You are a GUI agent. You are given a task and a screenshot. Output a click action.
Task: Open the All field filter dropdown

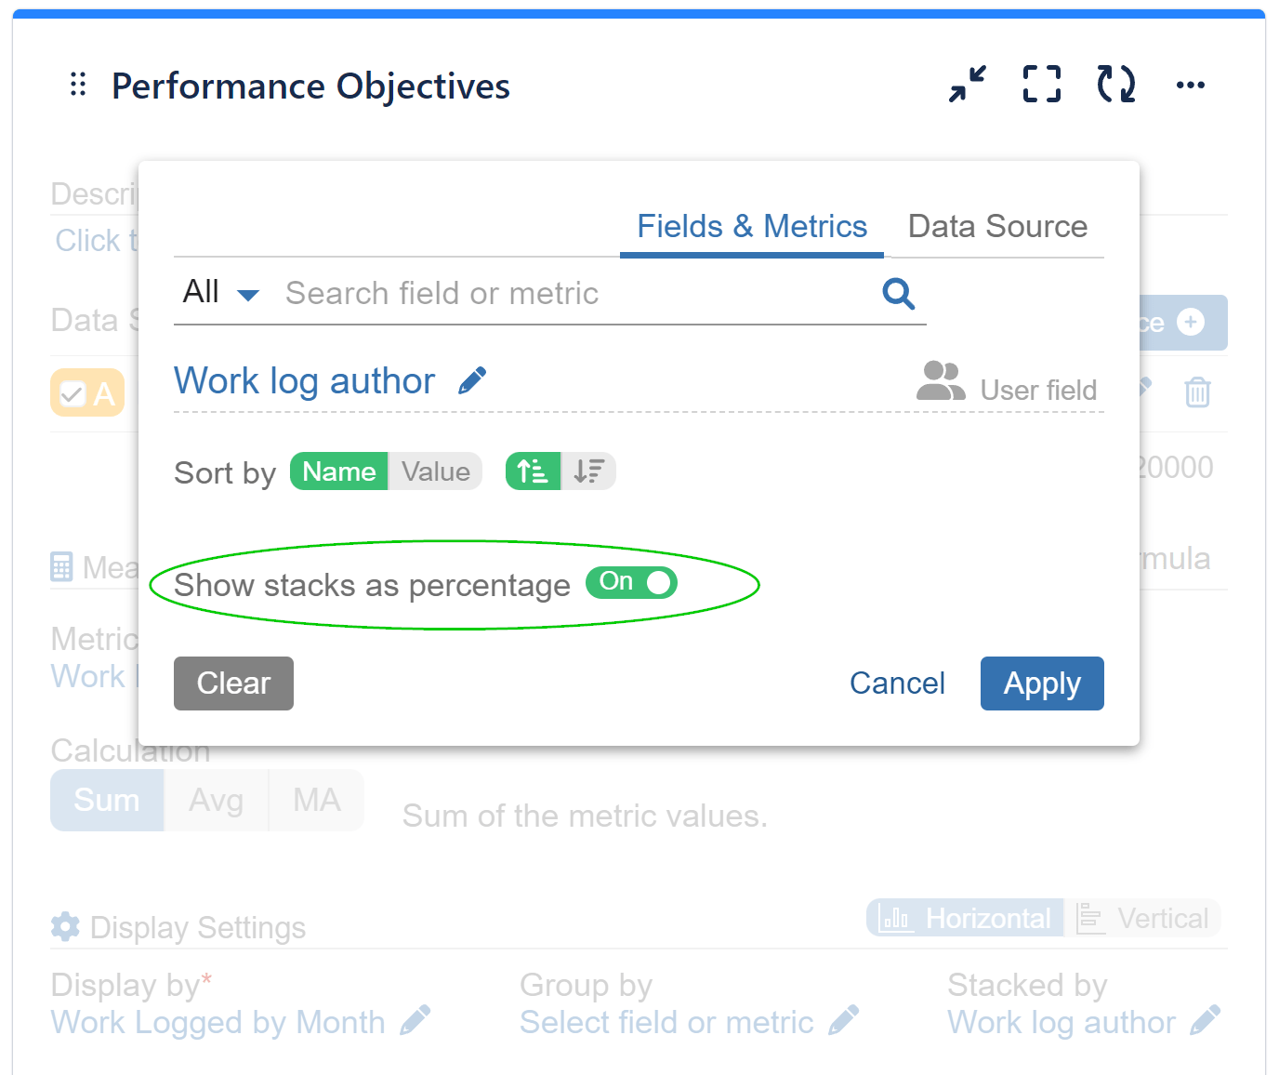219,292
